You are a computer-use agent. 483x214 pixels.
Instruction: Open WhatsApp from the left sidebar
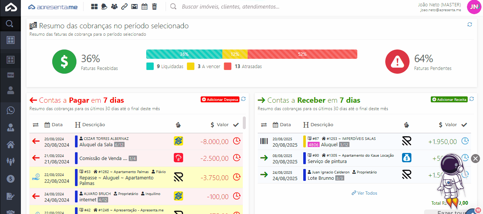coord(10,111)
